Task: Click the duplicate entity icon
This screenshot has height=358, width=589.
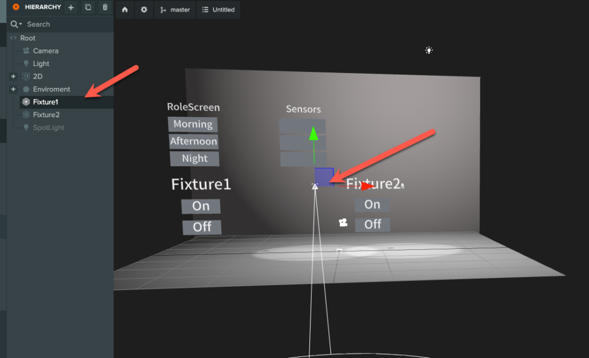Action: tap(87, 7)
